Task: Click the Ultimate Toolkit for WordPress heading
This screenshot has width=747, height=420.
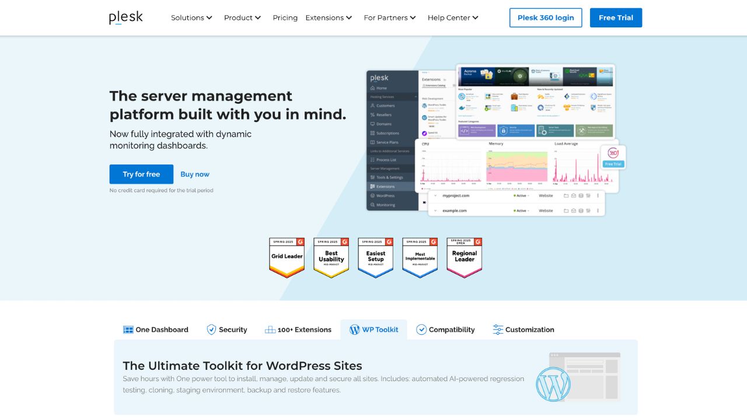Action: (242, 366)
